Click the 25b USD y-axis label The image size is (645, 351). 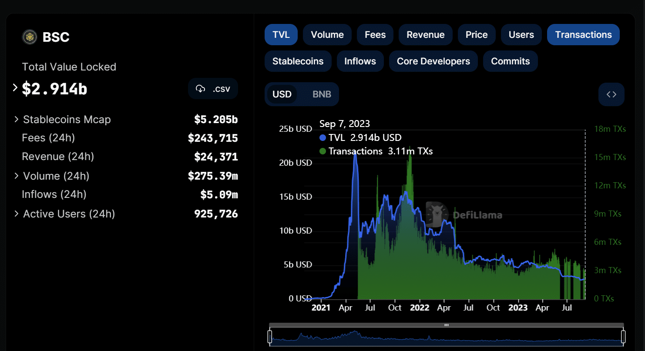click(296, 129)
